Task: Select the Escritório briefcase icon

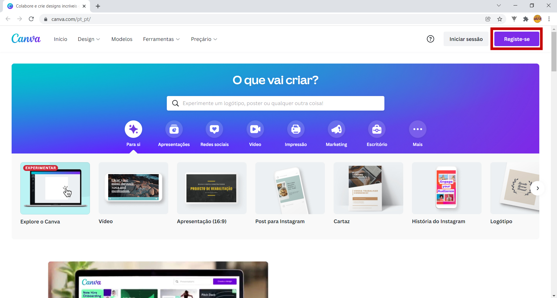Action: (x=377, y=129)
